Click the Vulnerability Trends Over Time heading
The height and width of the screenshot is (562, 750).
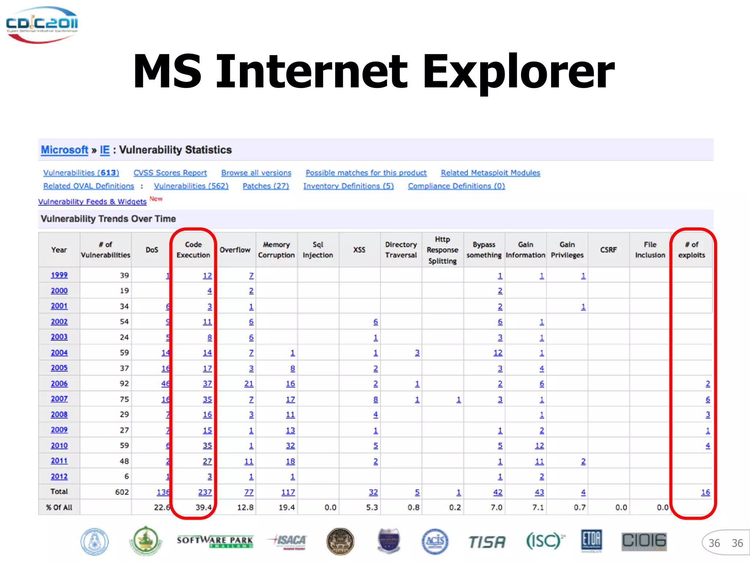pyautogui.click(x=108, y=219)
